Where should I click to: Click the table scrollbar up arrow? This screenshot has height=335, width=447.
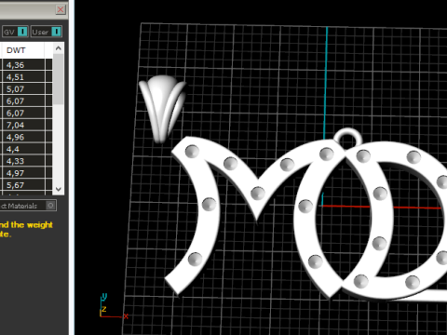point(59,48)
